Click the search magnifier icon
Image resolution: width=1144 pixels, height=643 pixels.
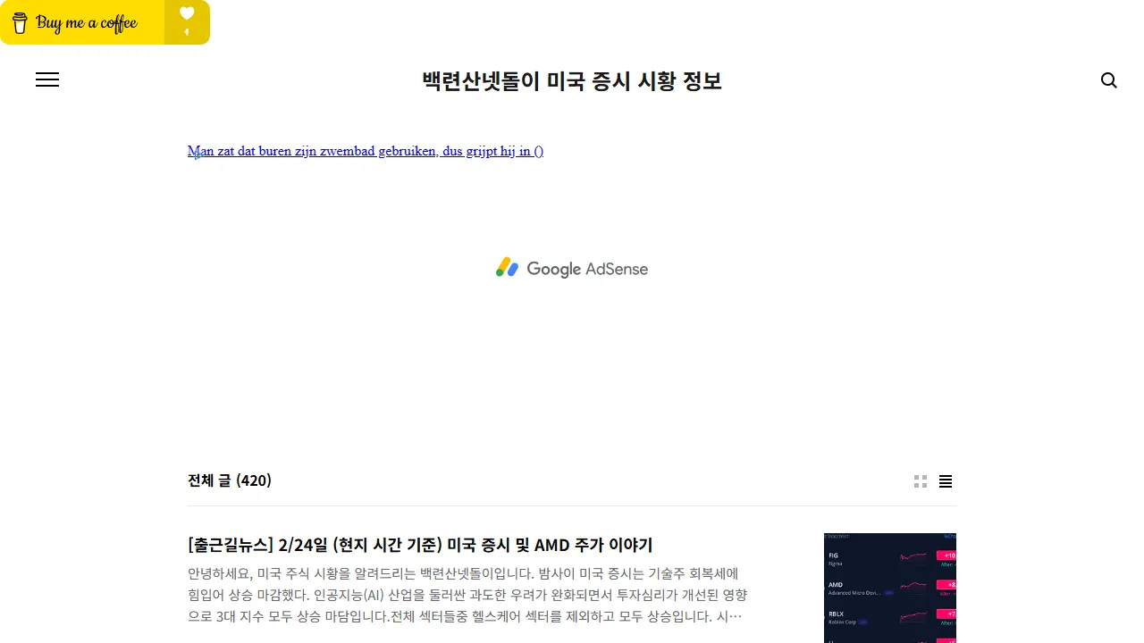(1108, 80)
